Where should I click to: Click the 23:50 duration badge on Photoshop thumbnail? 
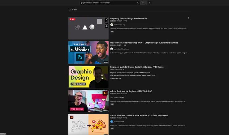click(x=106, y=62)
